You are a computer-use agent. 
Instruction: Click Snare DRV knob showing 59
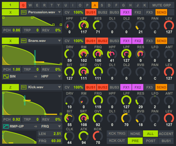pyautogui.click(x=69, y=54)
